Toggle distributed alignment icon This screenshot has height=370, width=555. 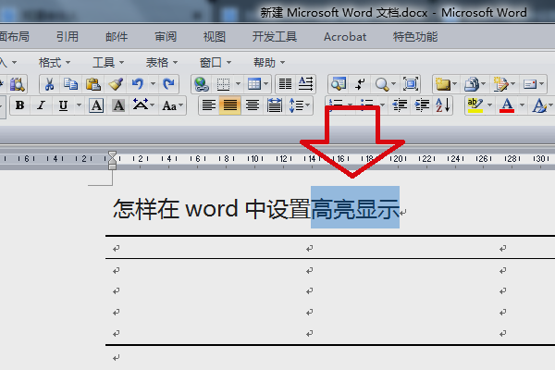point(275,105)
